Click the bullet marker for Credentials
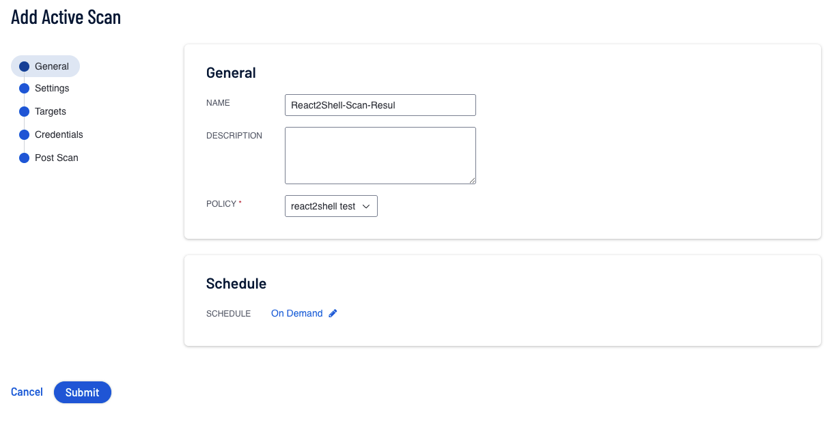834x423 pixels. pyautogui.click(x=25, y=135)
